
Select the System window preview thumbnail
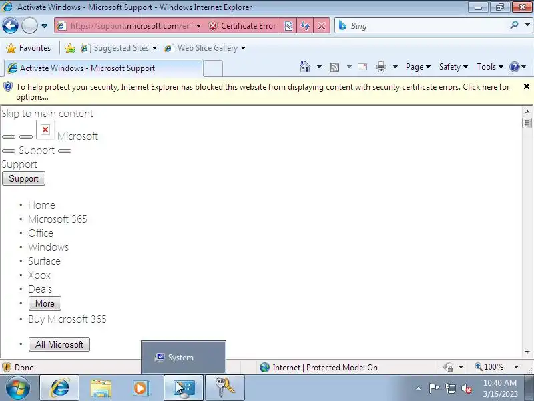click(184, 357)
